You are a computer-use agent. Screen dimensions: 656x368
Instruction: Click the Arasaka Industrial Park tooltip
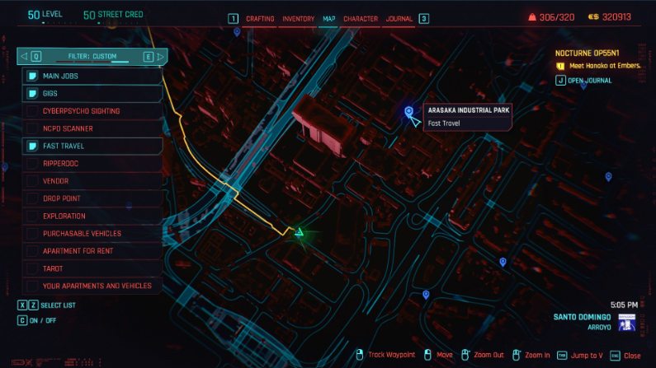468,116
